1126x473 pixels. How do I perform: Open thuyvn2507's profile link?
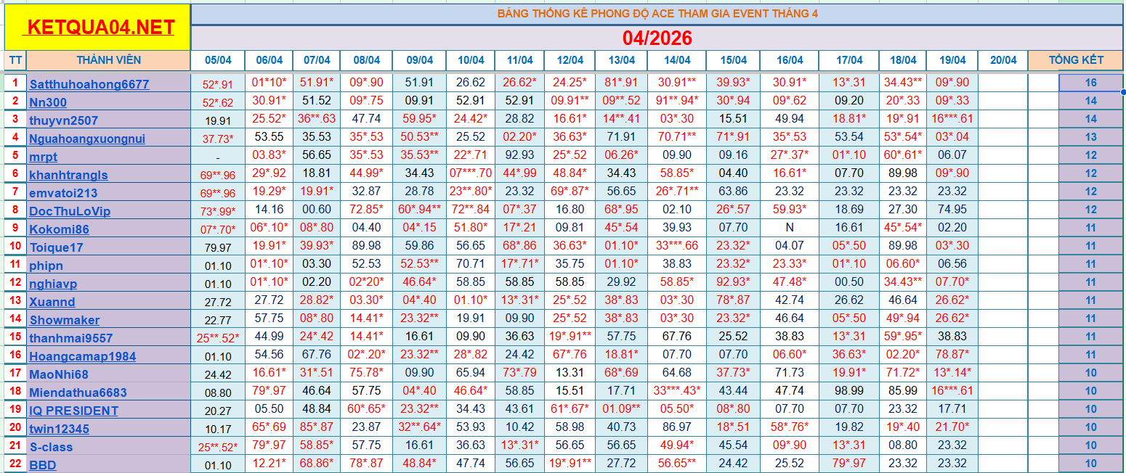point(63,120)
